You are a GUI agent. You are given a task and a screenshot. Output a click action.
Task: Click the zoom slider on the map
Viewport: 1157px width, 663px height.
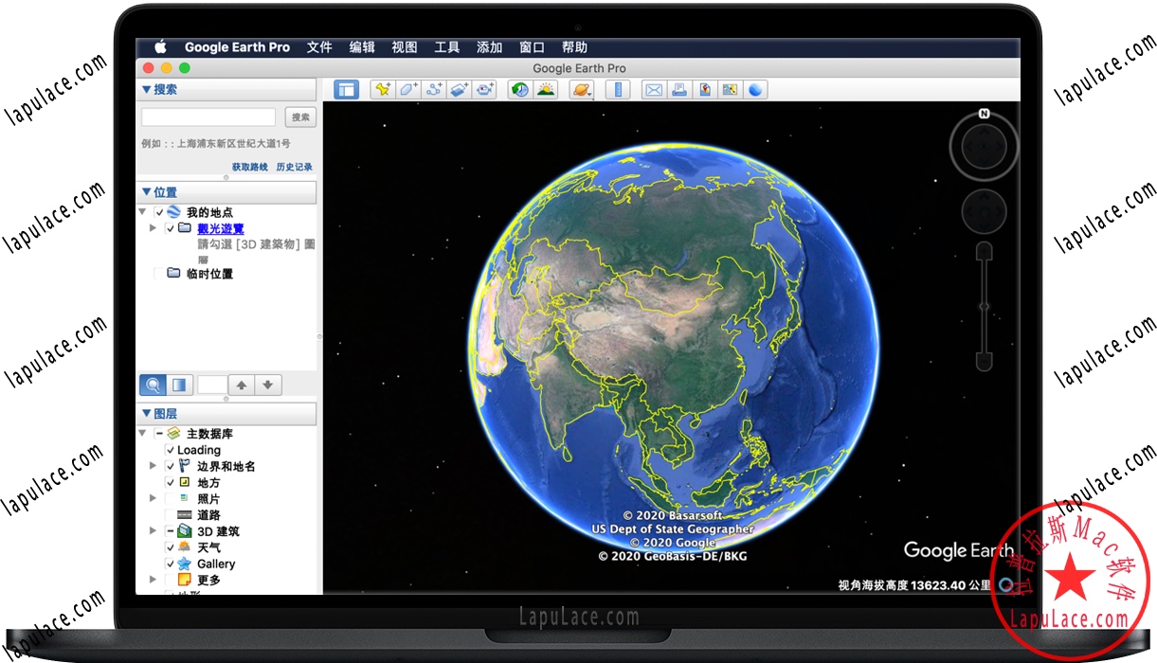985,306
